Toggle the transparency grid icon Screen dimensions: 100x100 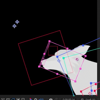coord(8,99)
